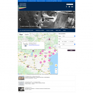Viewport: 93px width, 93px height.
Task: Open the Facebook page icon
Action: tap(66, 7)
